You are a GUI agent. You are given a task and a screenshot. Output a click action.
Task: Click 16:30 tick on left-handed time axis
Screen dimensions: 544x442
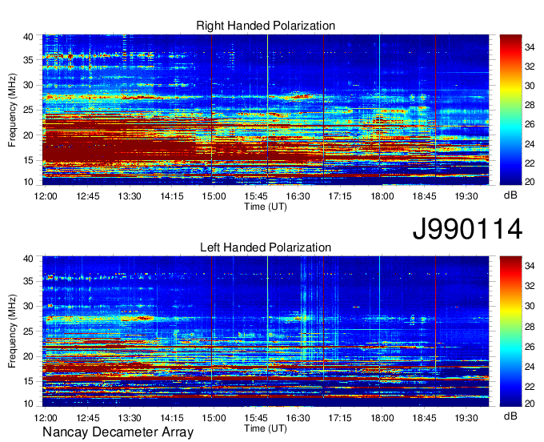coord(298,418)
